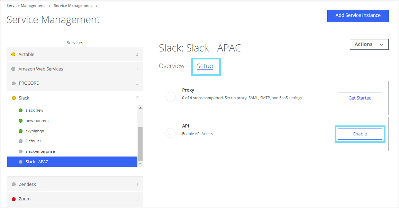399x208 pixels.
Task: Click the yellow status dot beside Airtable
Action: point(13,54)
